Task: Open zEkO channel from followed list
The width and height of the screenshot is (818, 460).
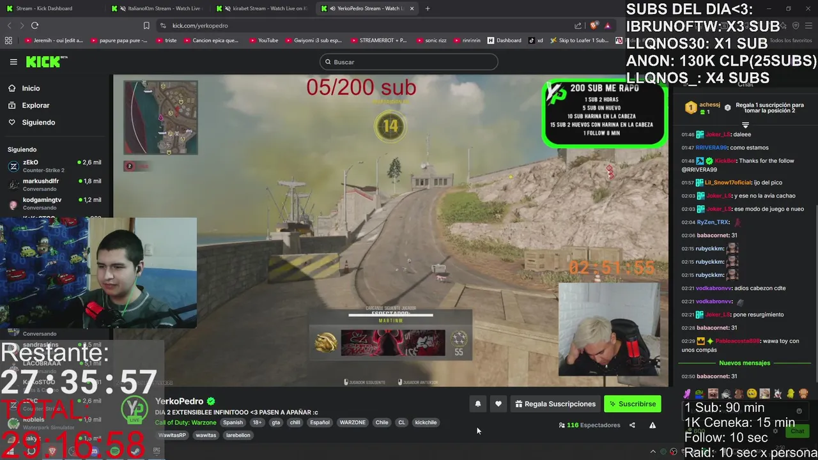Action: click(x=54, y=166)
